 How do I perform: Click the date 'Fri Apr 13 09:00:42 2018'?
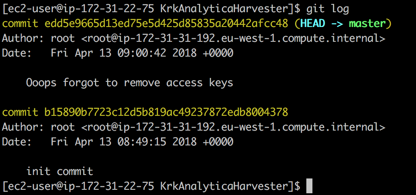point(124,53)
